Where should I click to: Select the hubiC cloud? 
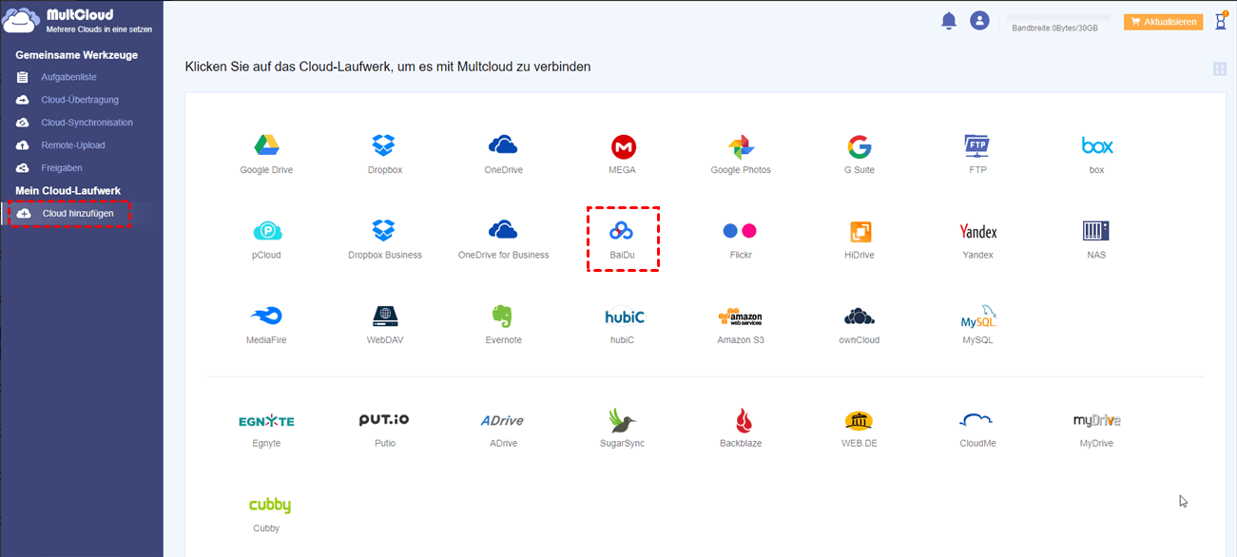(624, 317)
